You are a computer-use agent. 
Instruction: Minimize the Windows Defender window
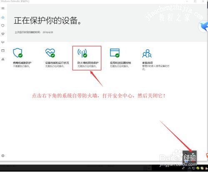click(187, 1)
